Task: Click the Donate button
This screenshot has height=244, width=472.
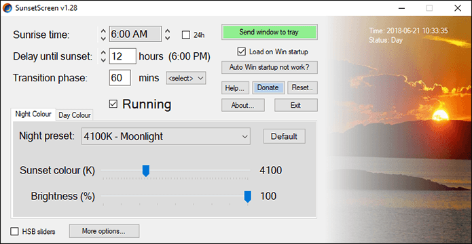Action: (268, 88)
